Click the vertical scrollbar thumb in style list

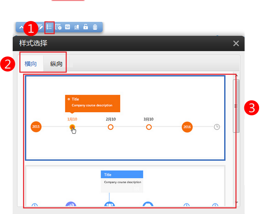[236, 106]
